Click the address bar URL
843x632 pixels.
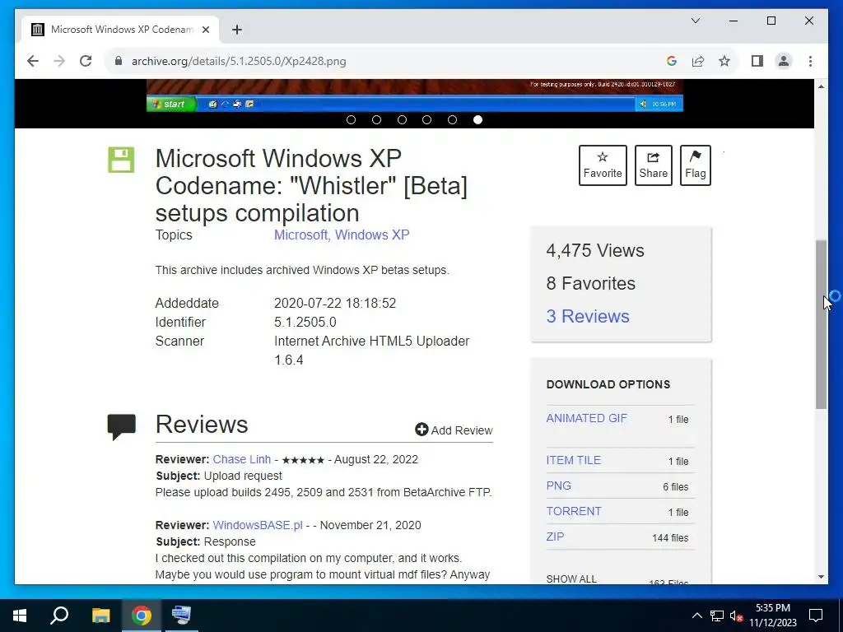(239, 61)
